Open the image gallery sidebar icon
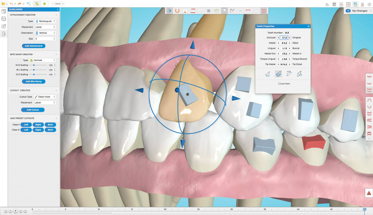The height and width of the screenshot is (215, 373). pos(4,19)
